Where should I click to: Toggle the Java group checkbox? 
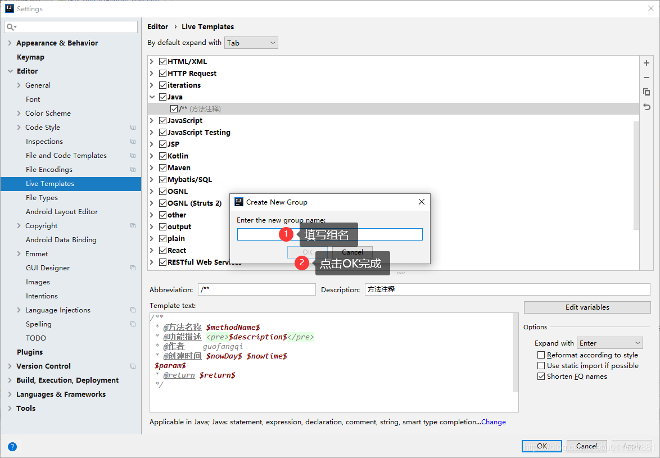(x=163, y=97)
